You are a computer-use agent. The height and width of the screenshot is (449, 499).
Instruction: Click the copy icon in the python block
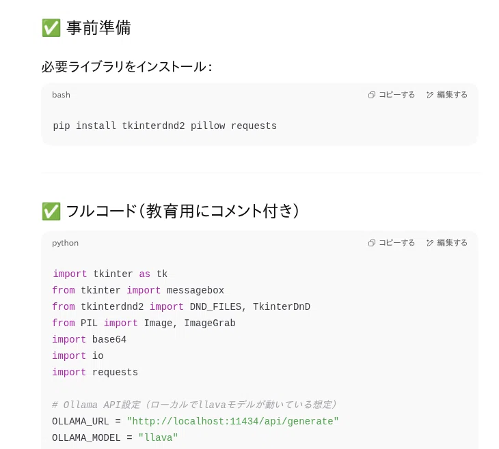(371, 243)
